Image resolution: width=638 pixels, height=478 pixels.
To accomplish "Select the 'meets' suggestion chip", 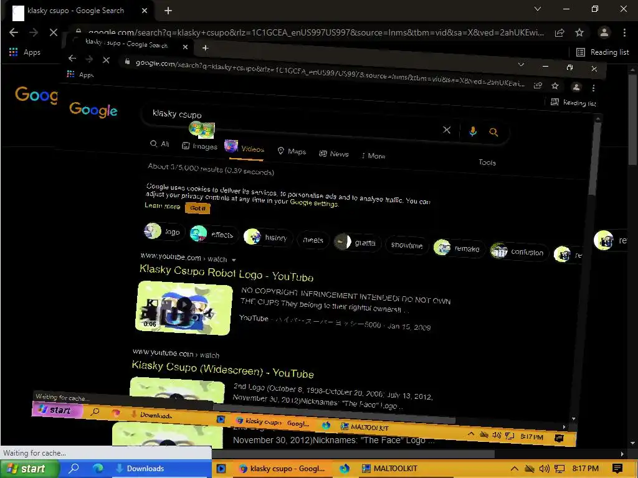I will coord(313,240).
